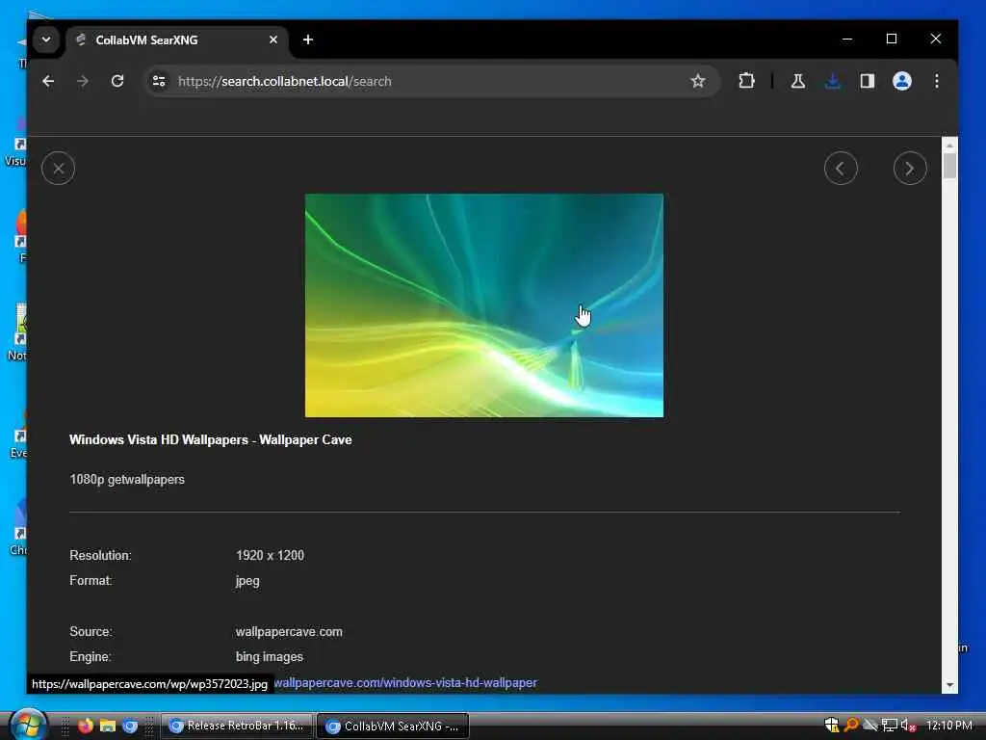Close the image detail view
The image size is (986, 740).
[58, 169]
